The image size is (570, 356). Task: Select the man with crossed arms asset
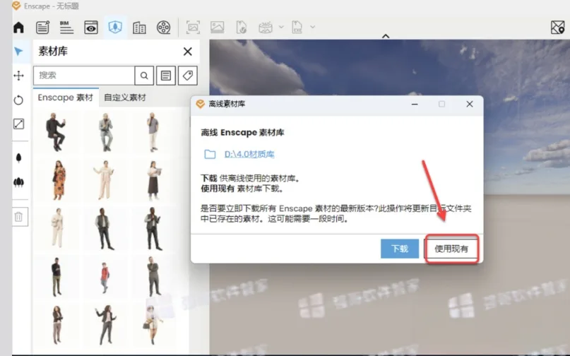click(154, 276)
